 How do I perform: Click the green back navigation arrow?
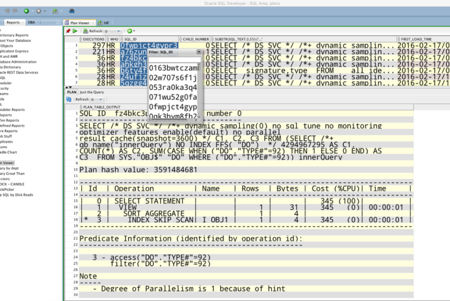[26, 11]
